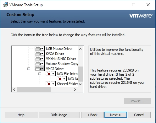Click the horizontal scroll right arrow
The width and height of the screenshot is (156, 123).
point(75,90)
